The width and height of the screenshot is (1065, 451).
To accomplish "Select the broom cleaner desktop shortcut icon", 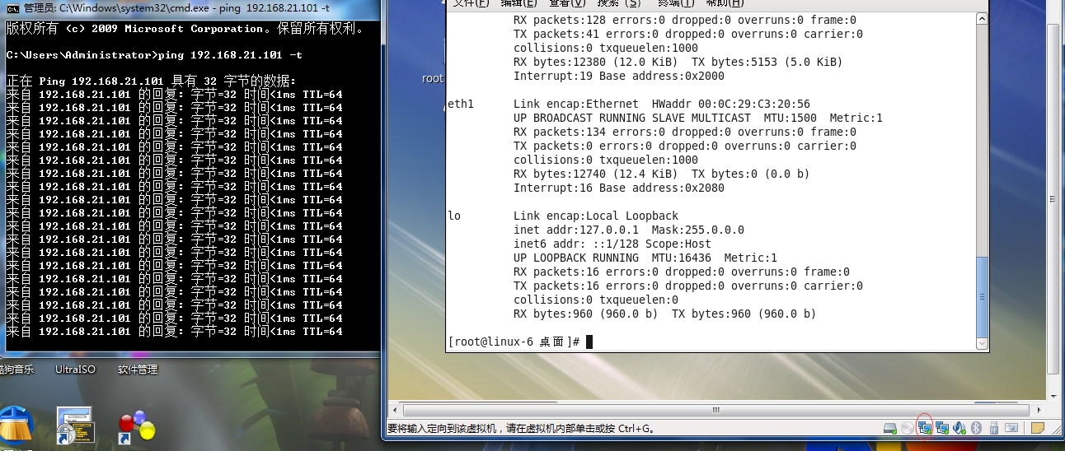I will point(17,426).
